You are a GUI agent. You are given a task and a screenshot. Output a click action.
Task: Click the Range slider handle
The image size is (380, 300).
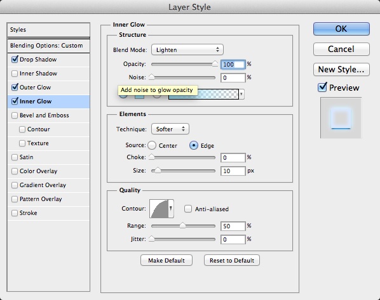pyautogui.click(x=182, y=226)
